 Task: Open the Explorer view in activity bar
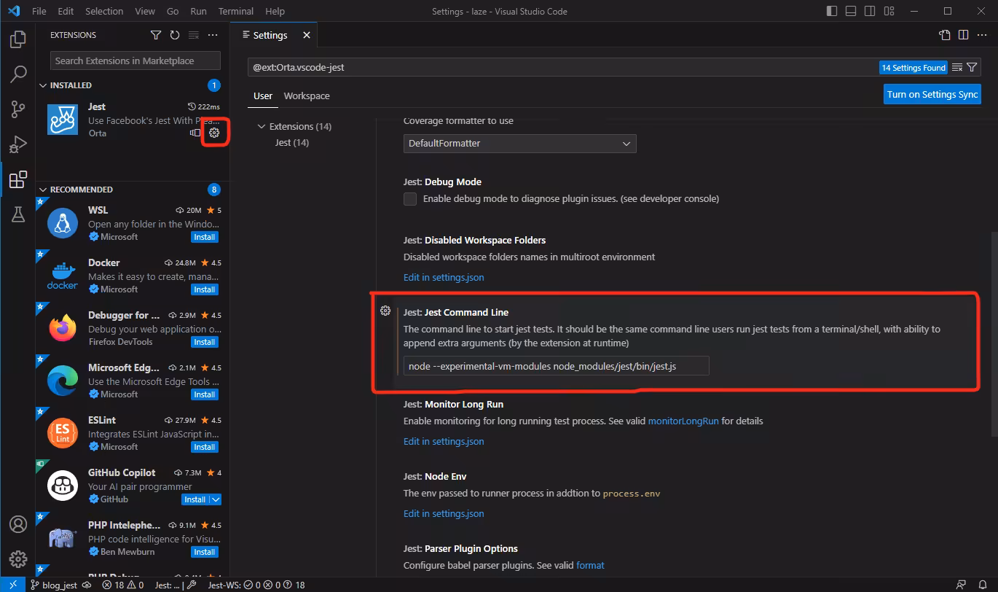click(x=18, y=39)
